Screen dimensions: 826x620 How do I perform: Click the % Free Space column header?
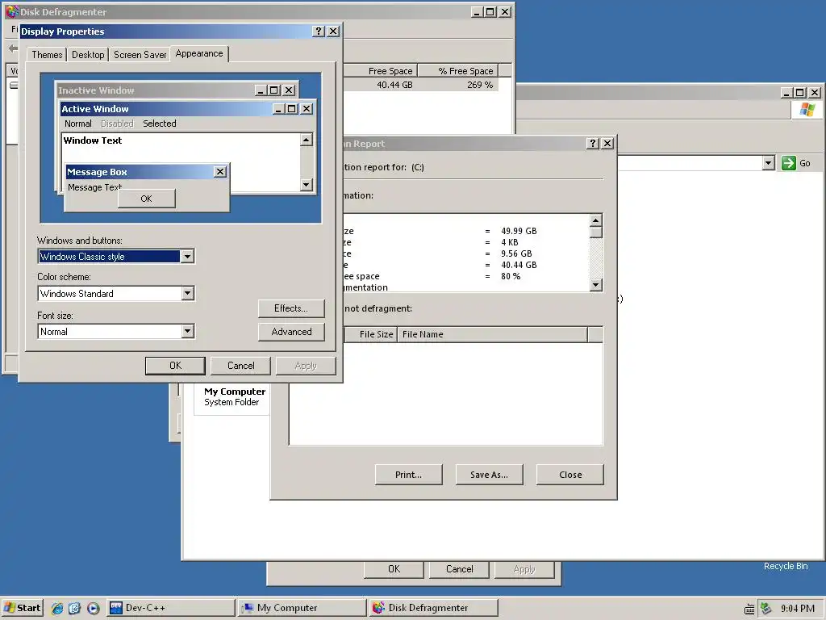(x=458, y=71)
